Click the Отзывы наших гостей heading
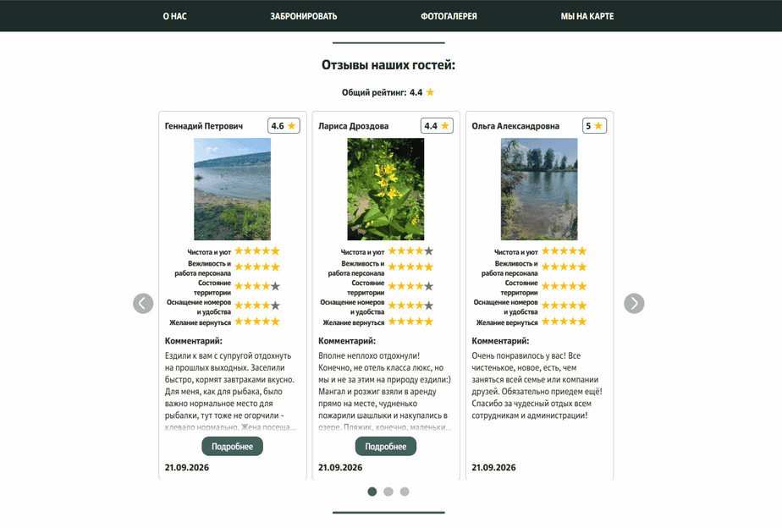 [388, 65]
